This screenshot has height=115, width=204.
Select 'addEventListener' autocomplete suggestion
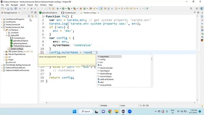pos(107,79)
